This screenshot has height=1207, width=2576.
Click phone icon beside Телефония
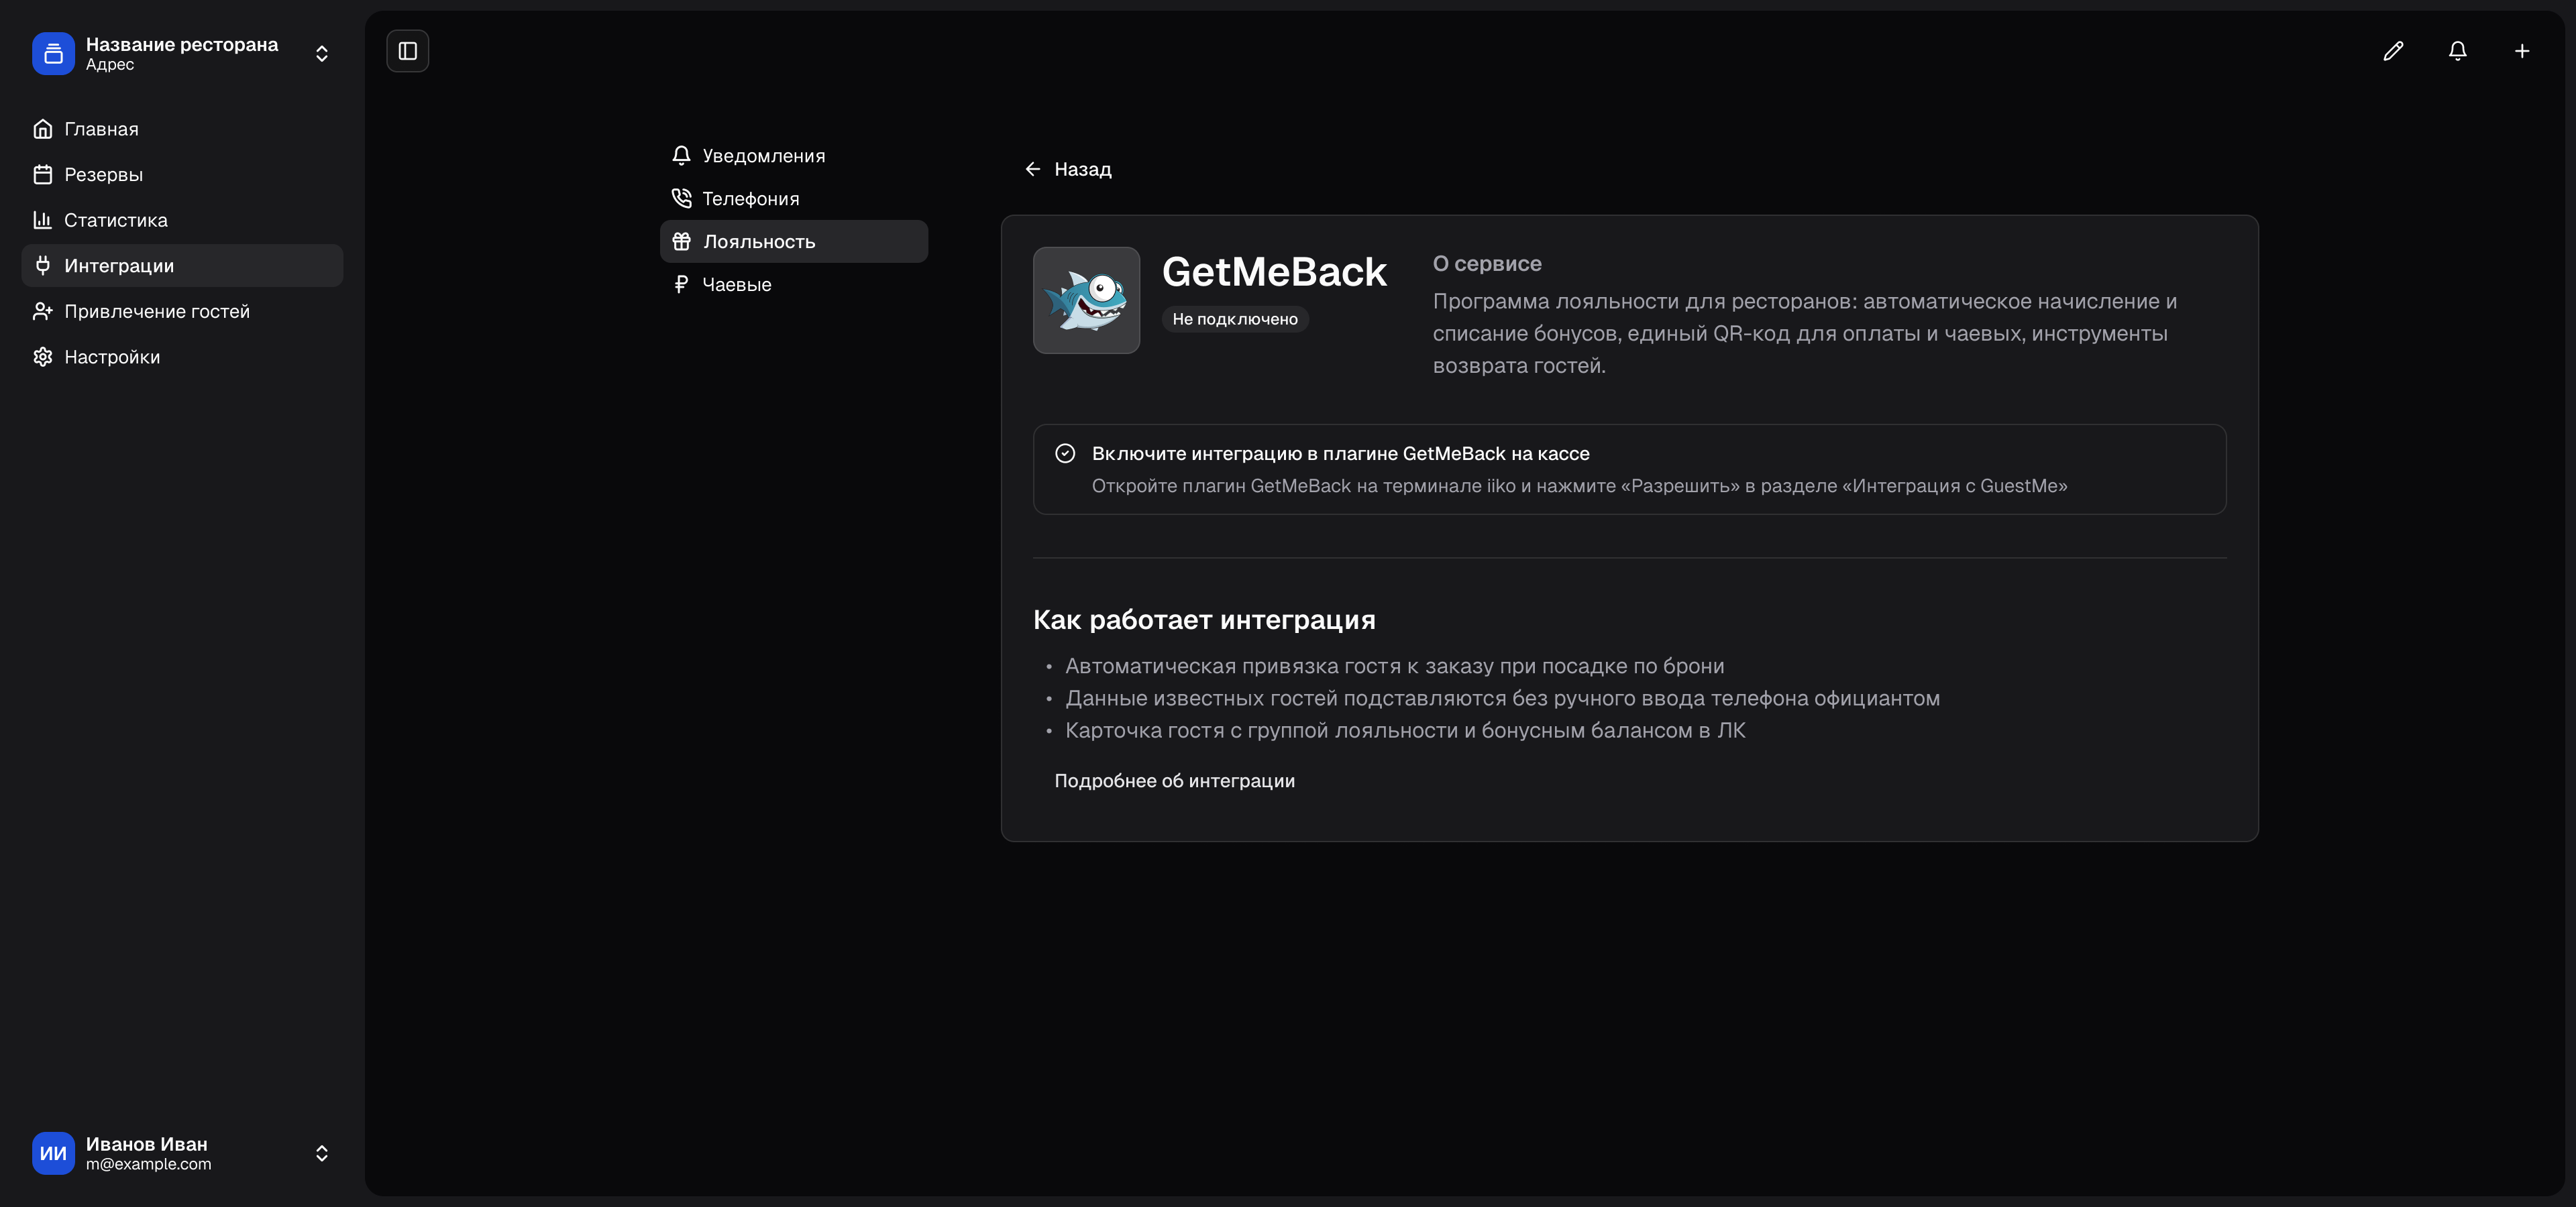point(681,199)
